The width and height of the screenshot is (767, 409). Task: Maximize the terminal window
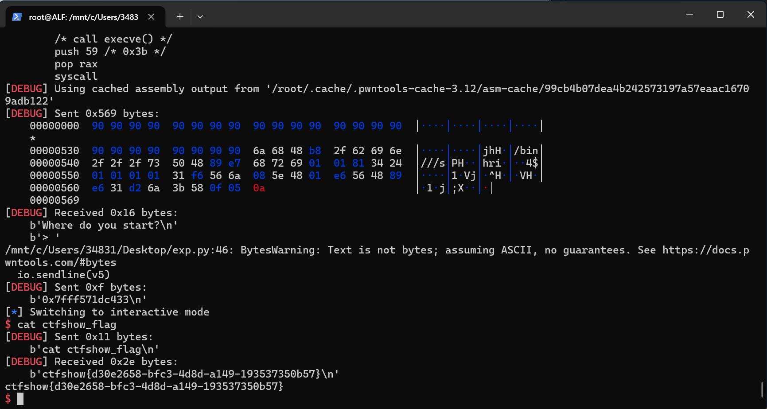pyautogui.click(x=720, y=15)
